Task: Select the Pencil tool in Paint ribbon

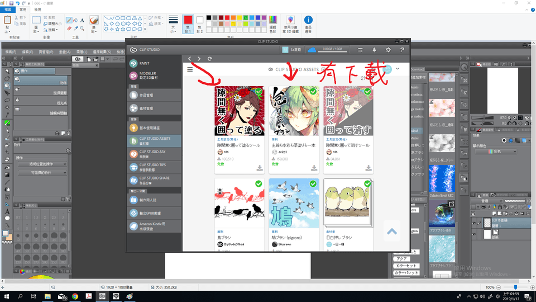Action: (x=69, y=20)
